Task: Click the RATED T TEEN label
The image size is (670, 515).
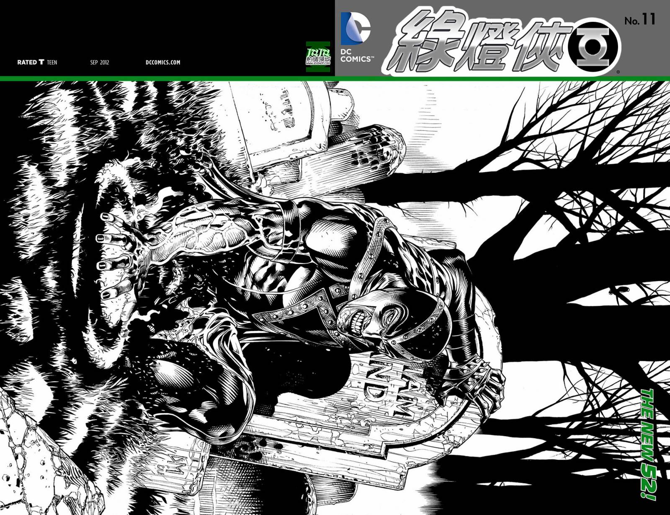Action: click(37, 62)
